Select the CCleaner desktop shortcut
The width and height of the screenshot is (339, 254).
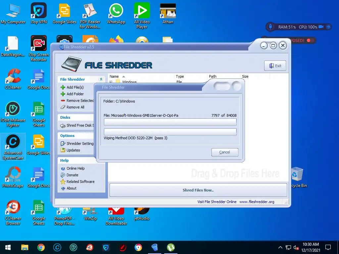(13, 79)
